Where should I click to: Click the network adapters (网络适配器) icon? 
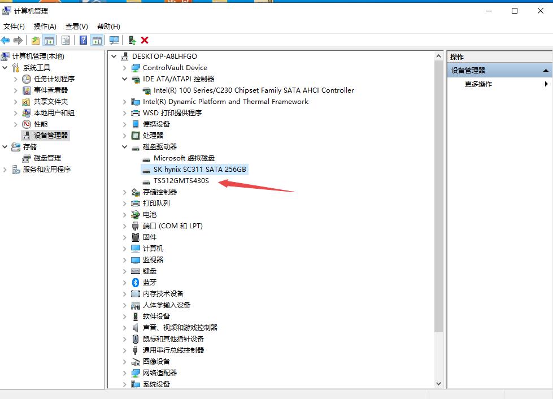[x=136, y=373]
